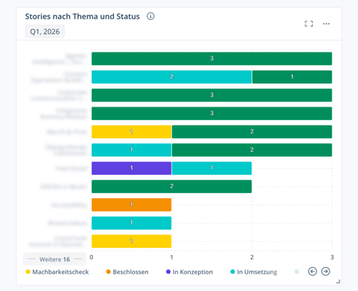The image size is (358, 291).
Task: Open the three-dots more options menu
Action: (326, 24)
